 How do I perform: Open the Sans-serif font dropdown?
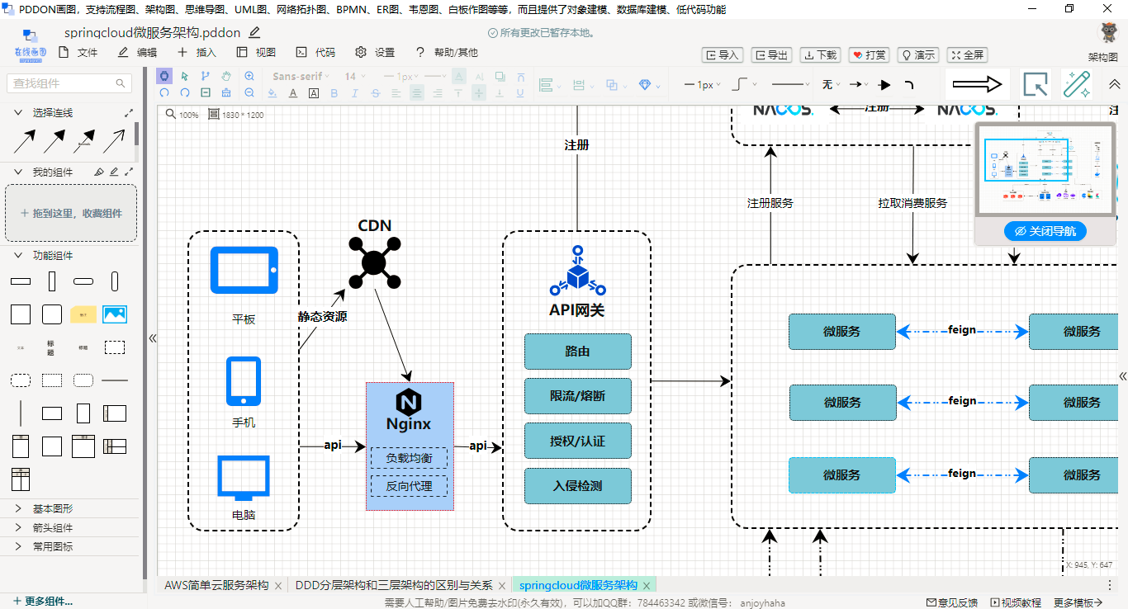pos(301,76)
